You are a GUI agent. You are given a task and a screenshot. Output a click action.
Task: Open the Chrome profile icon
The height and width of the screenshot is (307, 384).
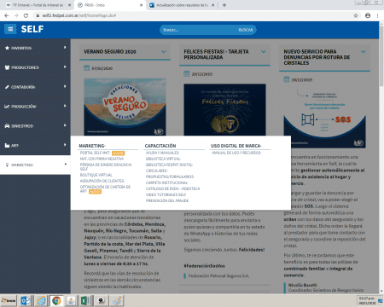(x=368, y=15)
